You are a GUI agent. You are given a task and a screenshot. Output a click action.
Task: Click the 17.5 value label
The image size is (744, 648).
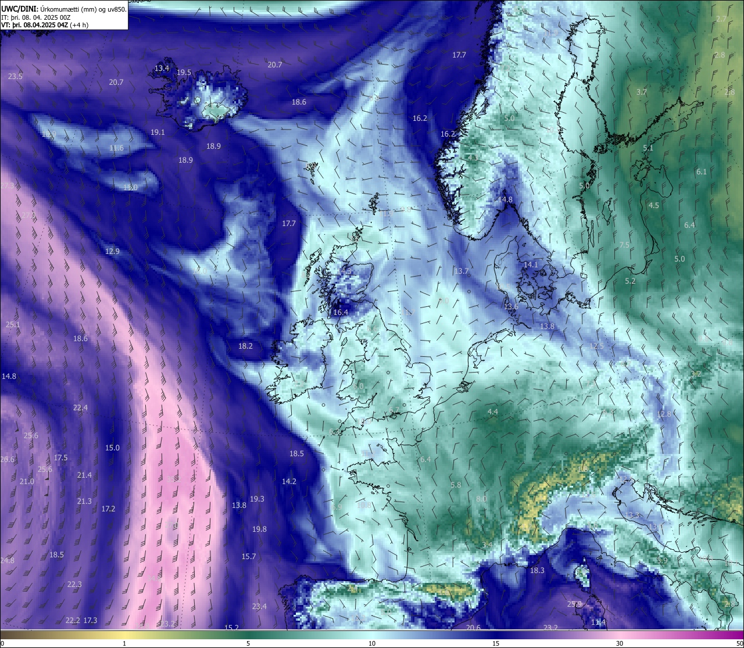(60, 457)
